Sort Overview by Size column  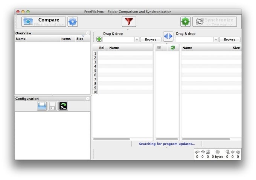(80, 39)
